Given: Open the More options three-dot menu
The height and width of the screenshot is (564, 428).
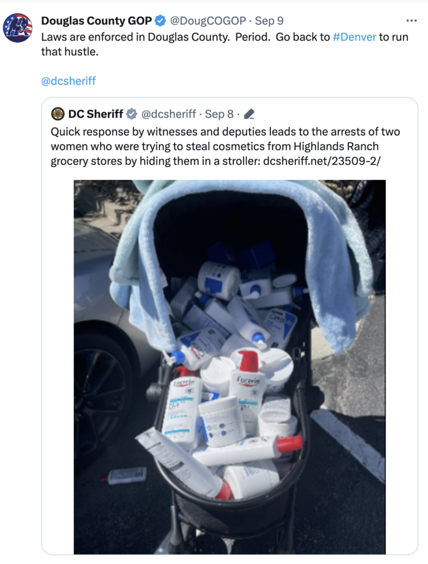Looking at the screenshot, I should pos(411,21).
